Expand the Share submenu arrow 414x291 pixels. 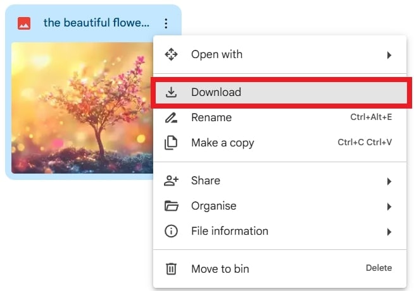(389, 182)
